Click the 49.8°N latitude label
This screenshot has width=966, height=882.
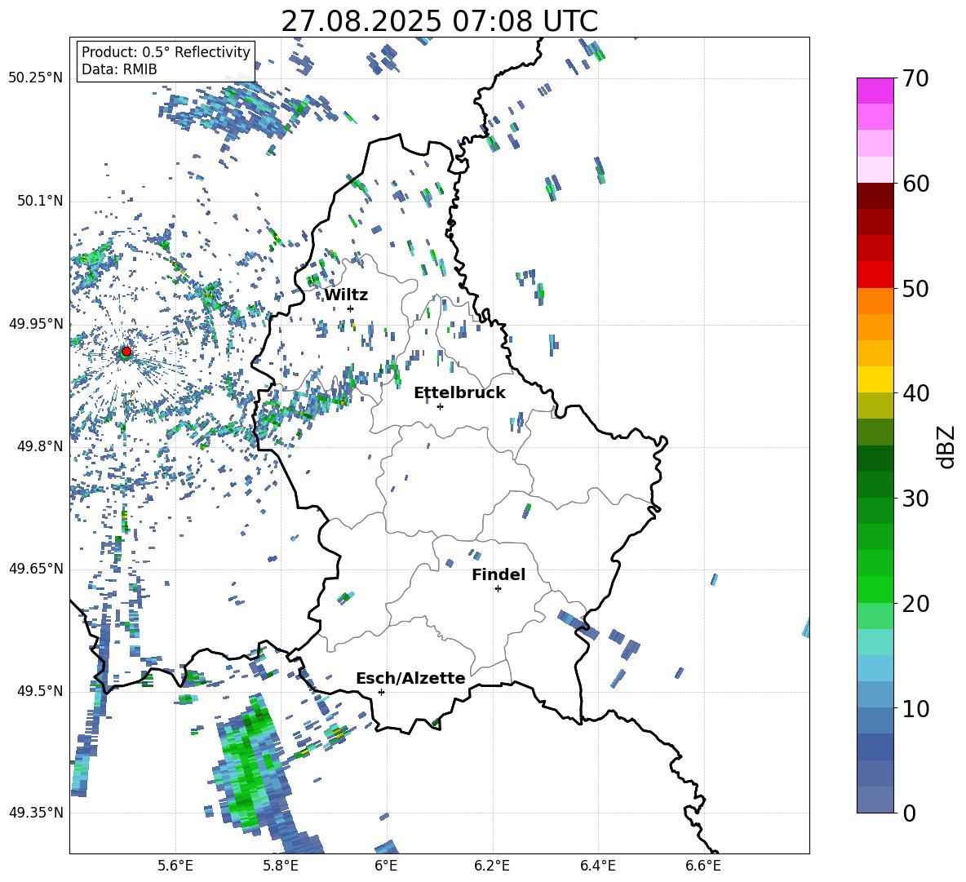40,446
